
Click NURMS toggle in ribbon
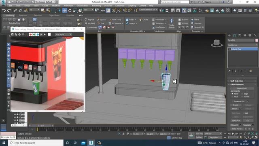[90, 24]
